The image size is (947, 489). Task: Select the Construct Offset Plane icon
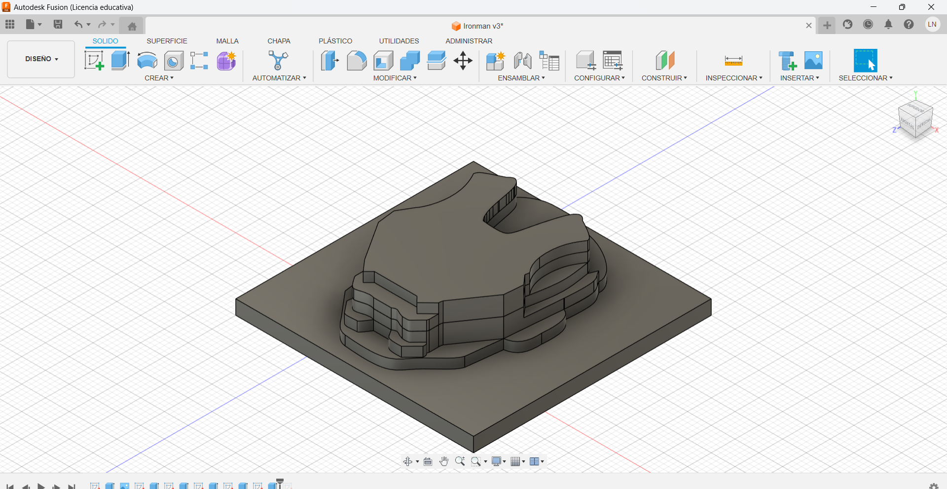[x=664, y=61]
